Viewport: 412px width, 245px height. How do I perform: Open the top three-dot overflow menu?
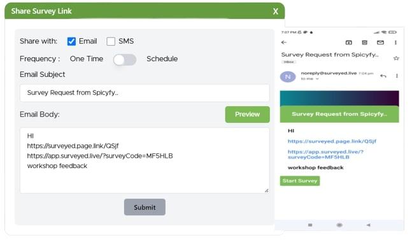click(x=395, y=43)
